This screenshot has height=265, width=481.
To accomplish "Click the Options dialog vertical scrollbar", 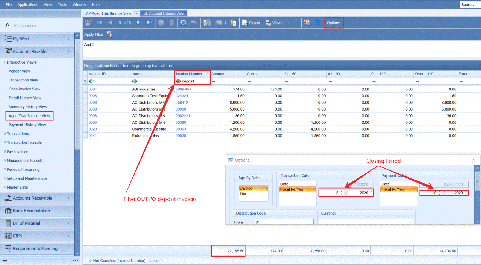I will click(x=477, y=181).
